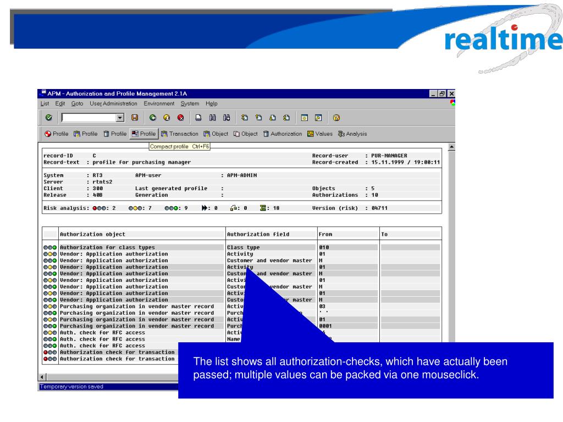The image size is (563, 422).
Task: Click the 'Temporary version saved' status message
Action: (x=71, y=386)
